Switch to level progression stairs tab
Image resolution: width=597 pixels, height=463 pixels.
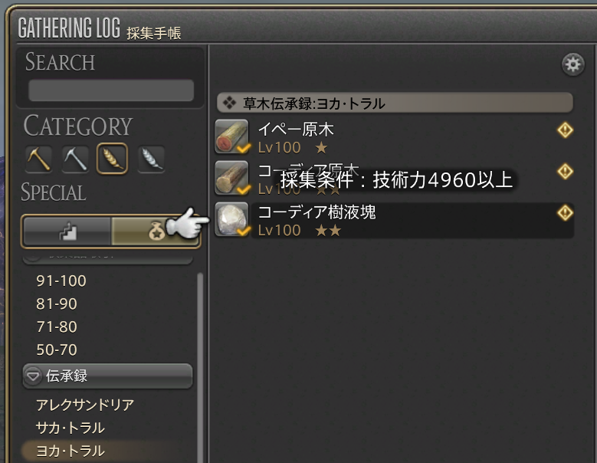(x=67, y=231)
